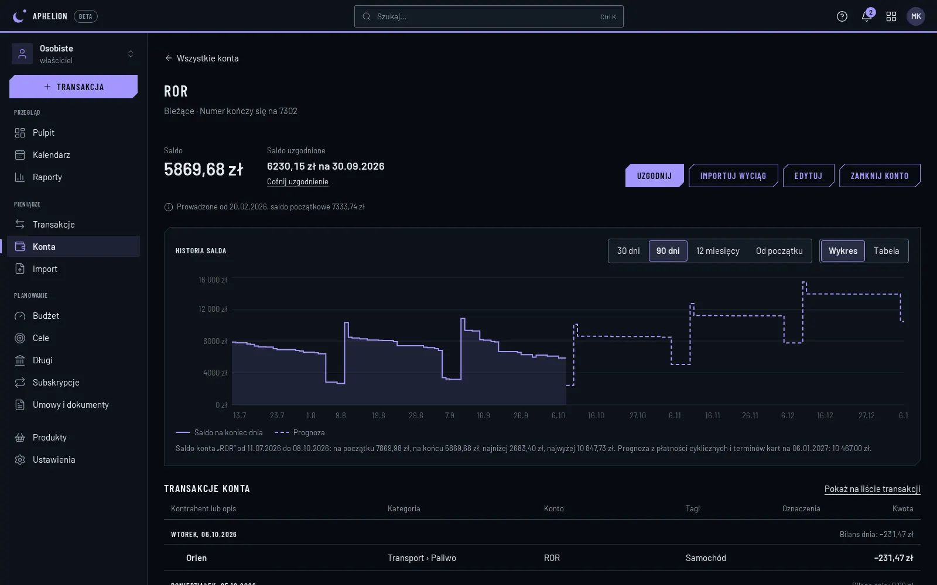The height and width of the screenshot is (585, 937).
Task: Open the apps grid icon
Action: click(891, 16)
